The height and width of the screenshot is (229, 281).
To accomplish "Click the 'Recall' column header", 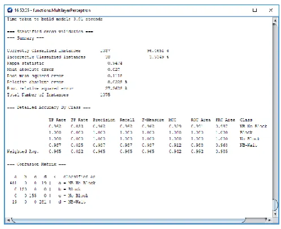I will click(127, 120).
